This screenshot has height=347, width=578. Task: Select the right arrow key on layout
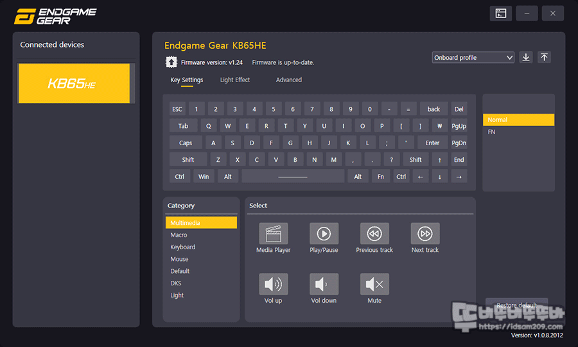[459, 177]
